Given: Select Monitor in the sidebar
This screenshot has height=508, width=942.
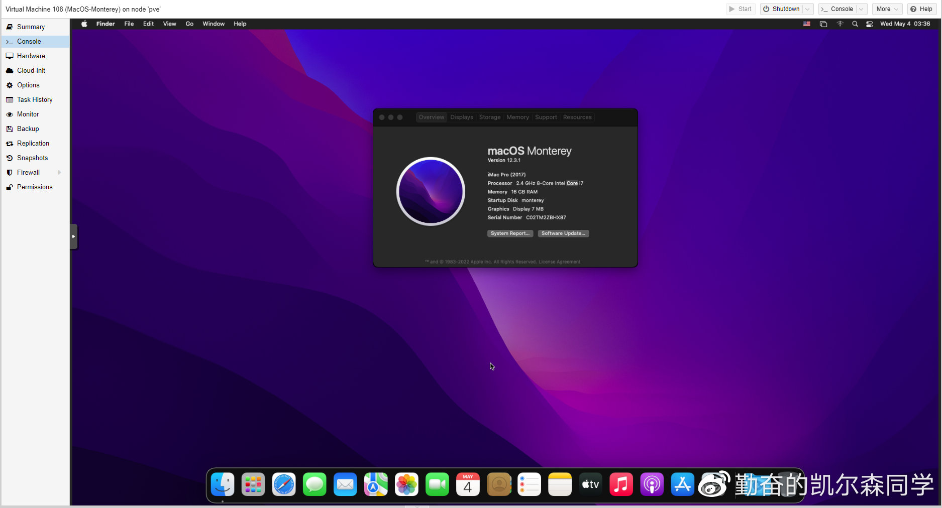Looking at the screenshot, I should tap(36, 114).
